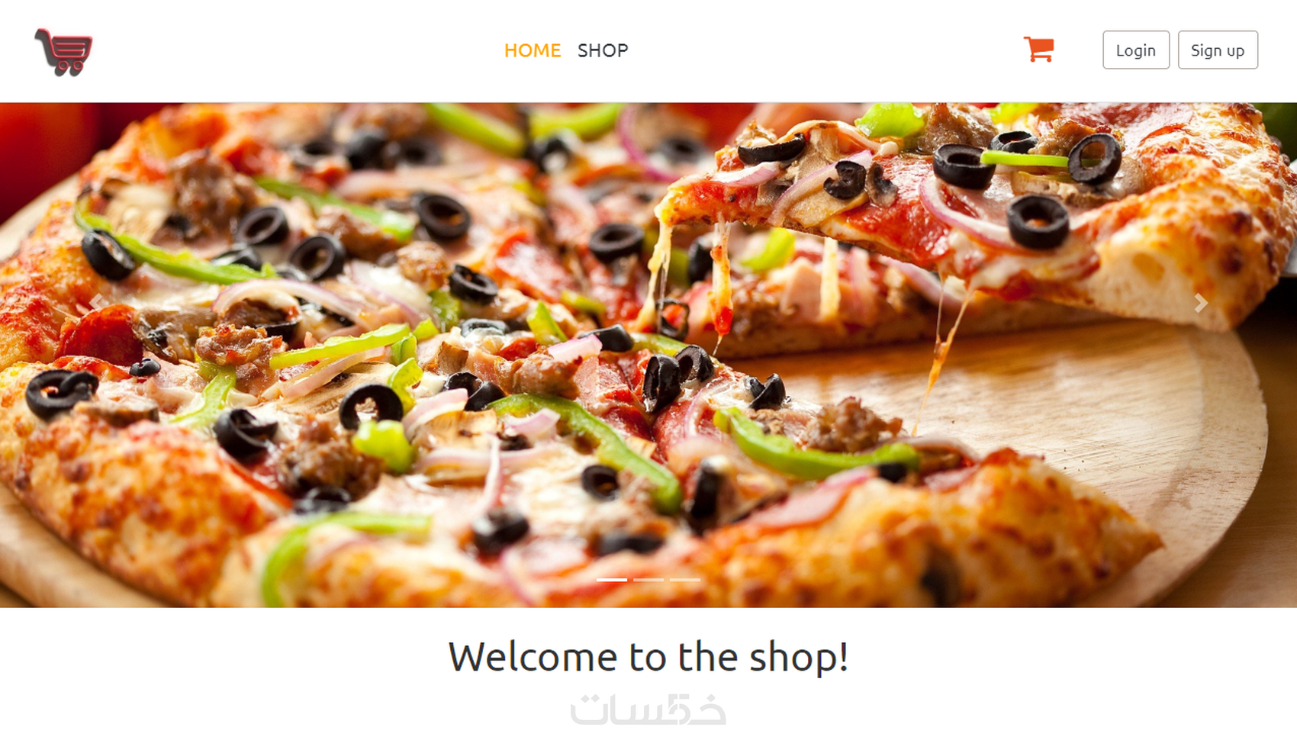The width and height of the screenshot is (1297, 740).
Task: Switch to the second carousel indicator
Action: pyautogui.click(x=648, y=580)
